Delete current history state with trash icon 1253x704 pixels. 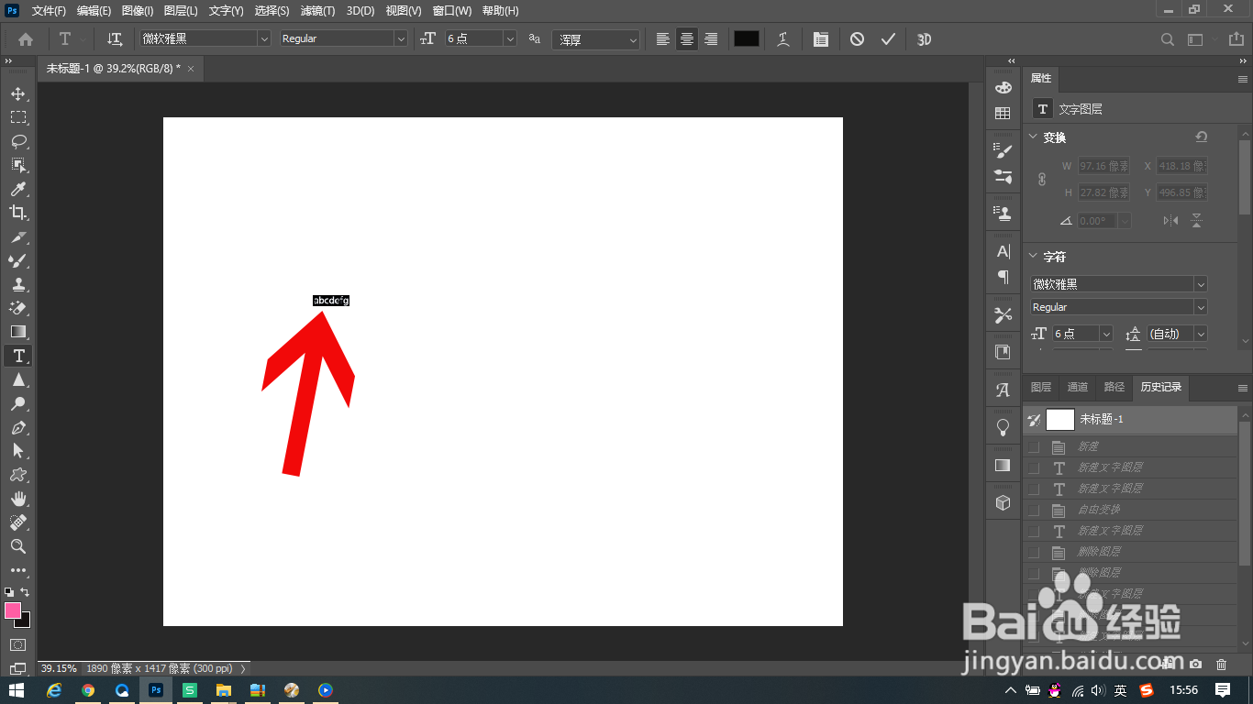point(1221,664)
